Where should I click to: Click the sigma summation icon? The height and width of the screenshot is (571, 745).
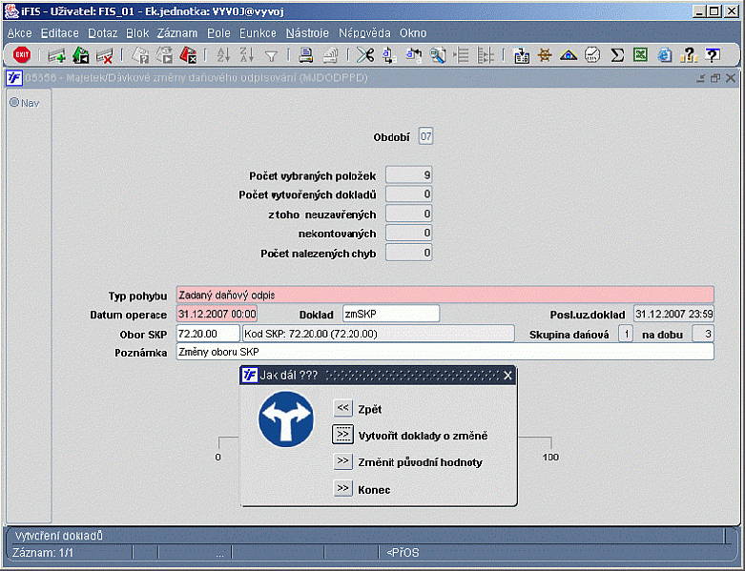(617, 55)
